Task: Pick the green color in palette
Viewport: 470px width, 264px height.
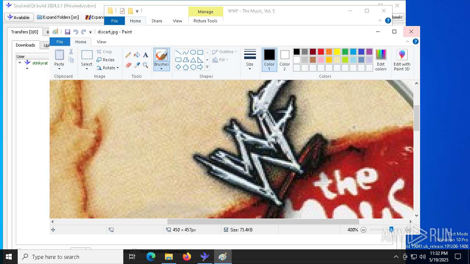Action: [x=345, y=52]
